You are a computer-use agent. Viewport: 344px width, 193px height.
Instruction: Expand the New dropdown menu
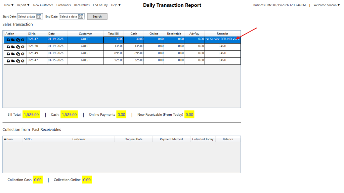point(9,5)
